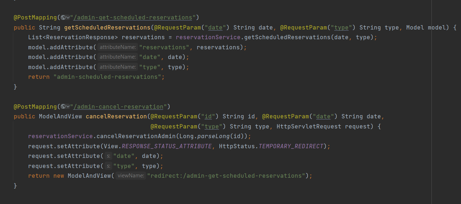
Task: Click s: hint in setAttribute "type" call
Action: click(x=108, y=166)
